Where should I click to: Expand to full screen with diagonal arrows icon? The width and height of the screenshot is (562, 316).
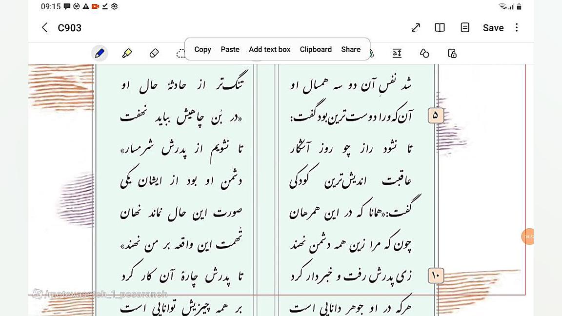(x=416, y=28)
